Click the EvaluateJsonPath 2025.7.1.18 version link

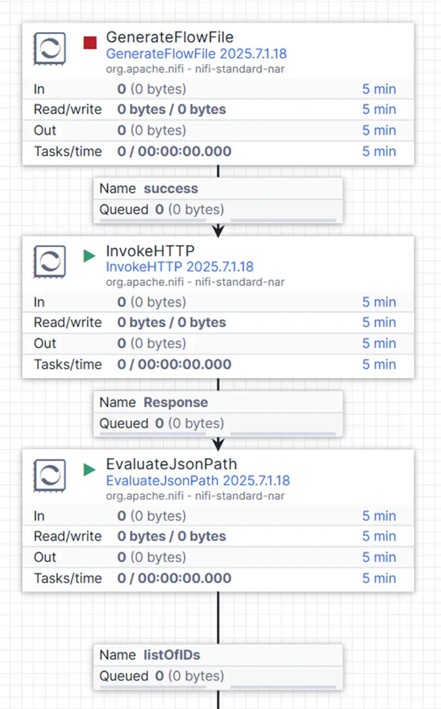pyautogui.click(x=198, y=481)
